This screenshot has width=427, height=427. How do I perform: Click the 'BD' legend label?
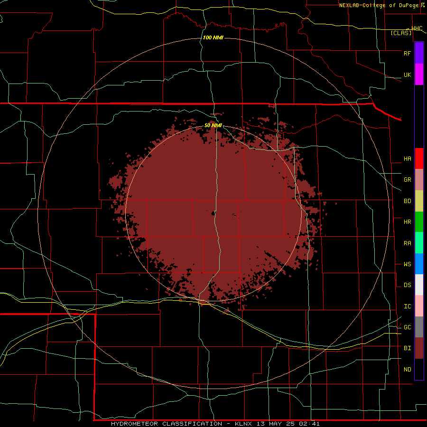pyautogui.click(x=407, y=201)
